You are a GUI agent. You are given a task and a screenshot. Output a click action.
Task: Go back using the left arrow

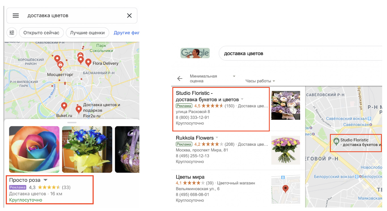(180, 79)
